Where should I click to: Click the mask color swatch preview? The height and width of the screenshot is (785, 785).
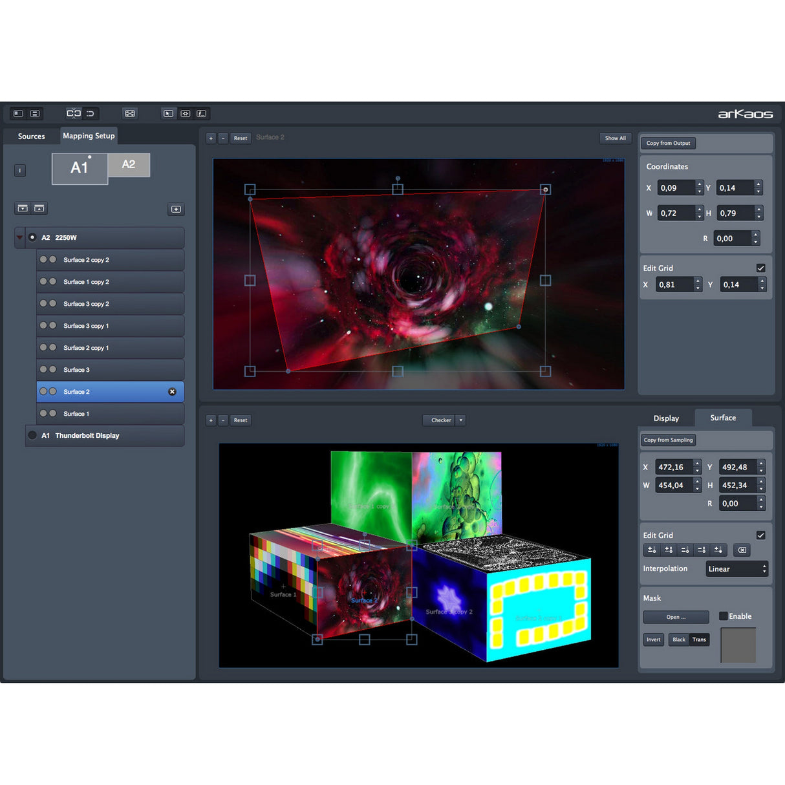(x=737, y=644)
